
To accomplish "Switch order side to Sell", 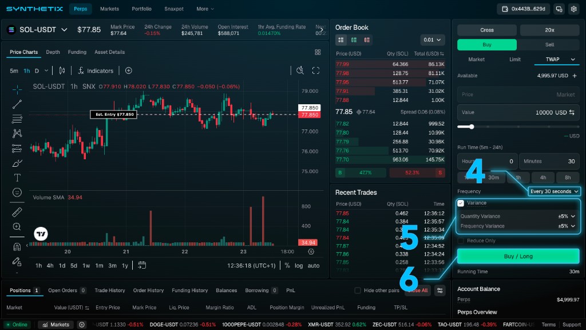I will click(x=549, y=45).
